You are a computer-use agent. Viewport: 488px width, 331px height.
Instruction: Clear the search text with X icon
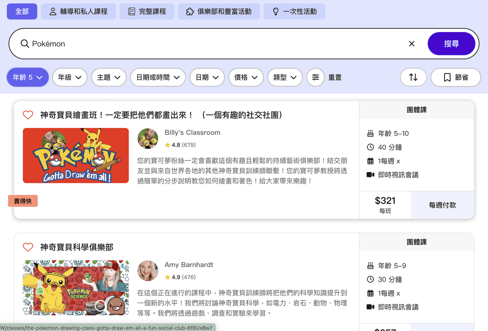click(x=412, y=44)
